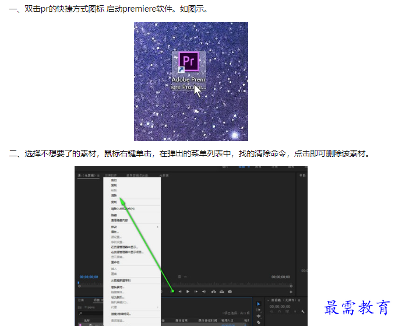Click the Go to Out point button
The image size is (395, 326).
[204, 292]
